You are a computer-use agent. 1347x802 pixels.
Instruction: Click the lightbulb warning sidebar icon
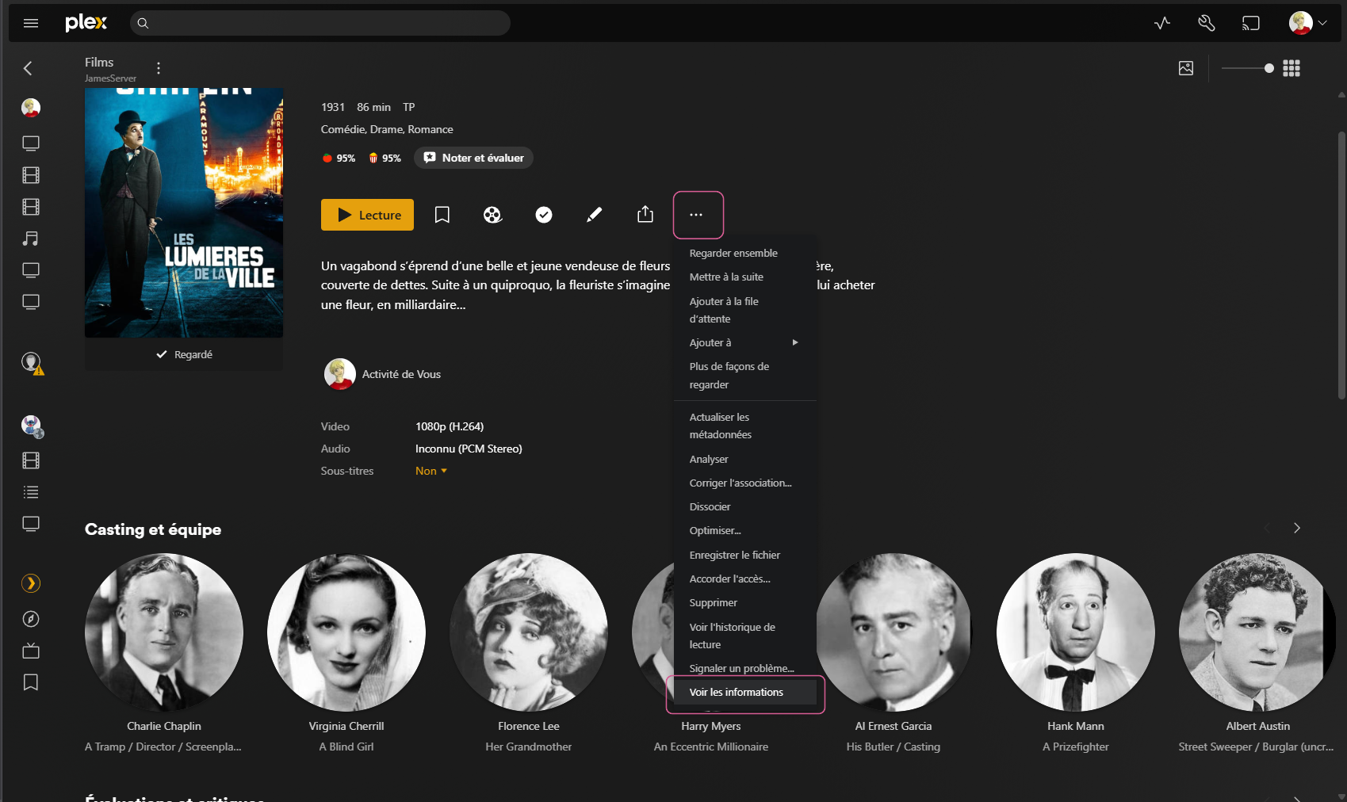coord(32,363)
